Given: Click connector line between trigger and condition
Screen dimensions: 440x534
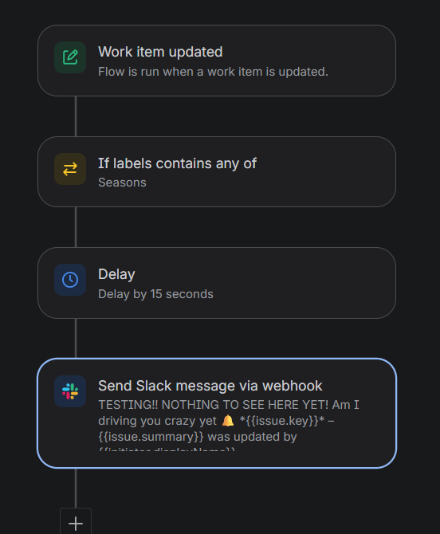Looking at the screenshot, I should pos(76,116).
